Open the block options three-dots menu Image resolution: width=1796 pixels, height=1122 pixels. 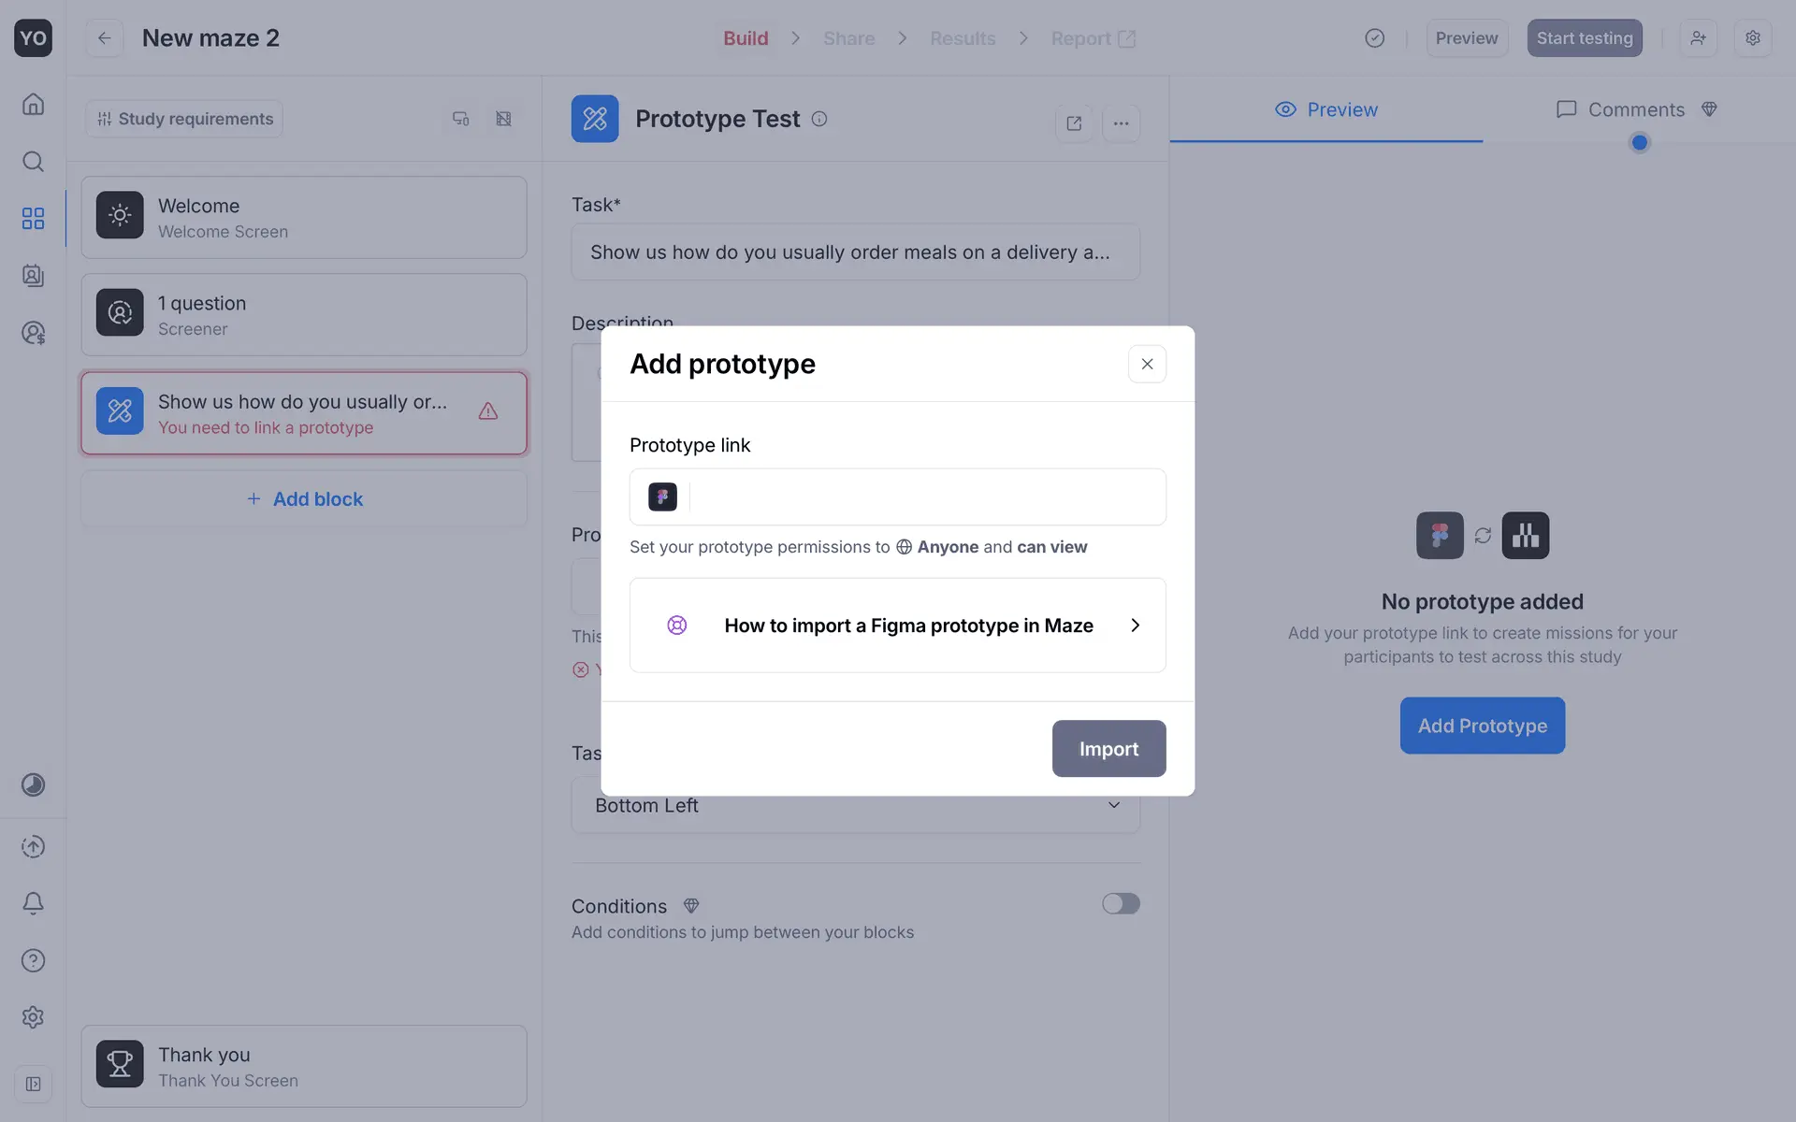click(1121, 123)
